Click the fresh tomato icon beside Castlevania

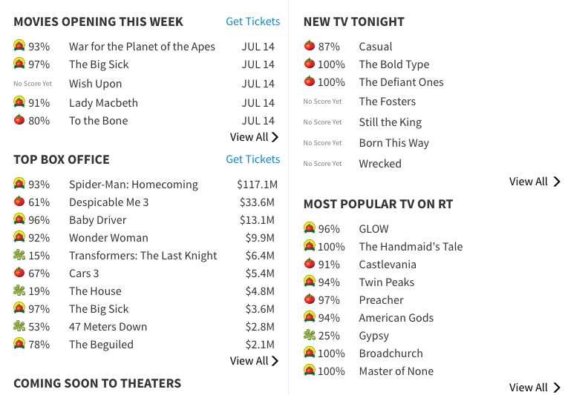(310, 264)
